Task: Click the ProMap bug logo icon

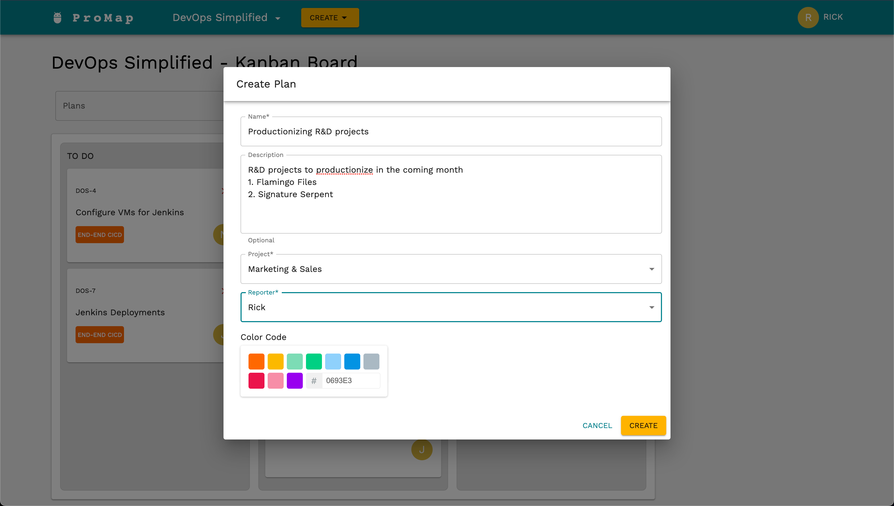Action: 57,18
